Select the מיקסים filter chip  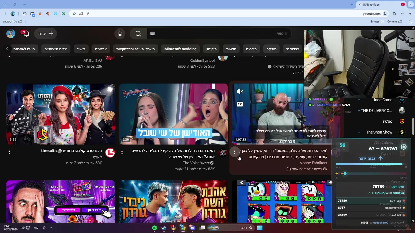pos(251,49)
